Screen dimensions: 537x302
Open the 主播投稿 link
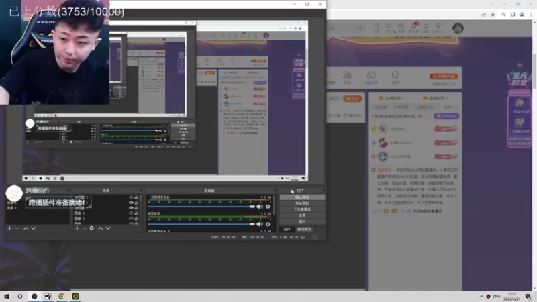coord(391,98)
